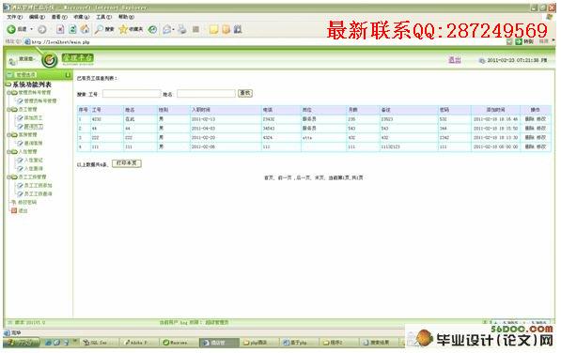Click 修改 for the employee 222 row
The image size is (561, 353).
pyautogui.click(x=541, y=138)
